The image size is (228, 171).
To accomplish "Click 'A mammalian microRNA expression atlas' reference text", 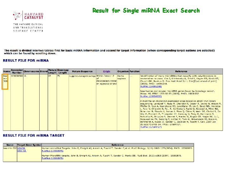I will pos(181,113).
